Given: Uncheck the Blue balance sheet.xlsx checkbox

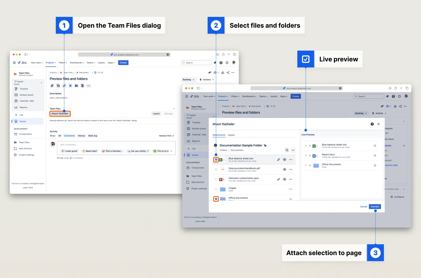Looking at the screenshot, I should (x=216, y=160).
